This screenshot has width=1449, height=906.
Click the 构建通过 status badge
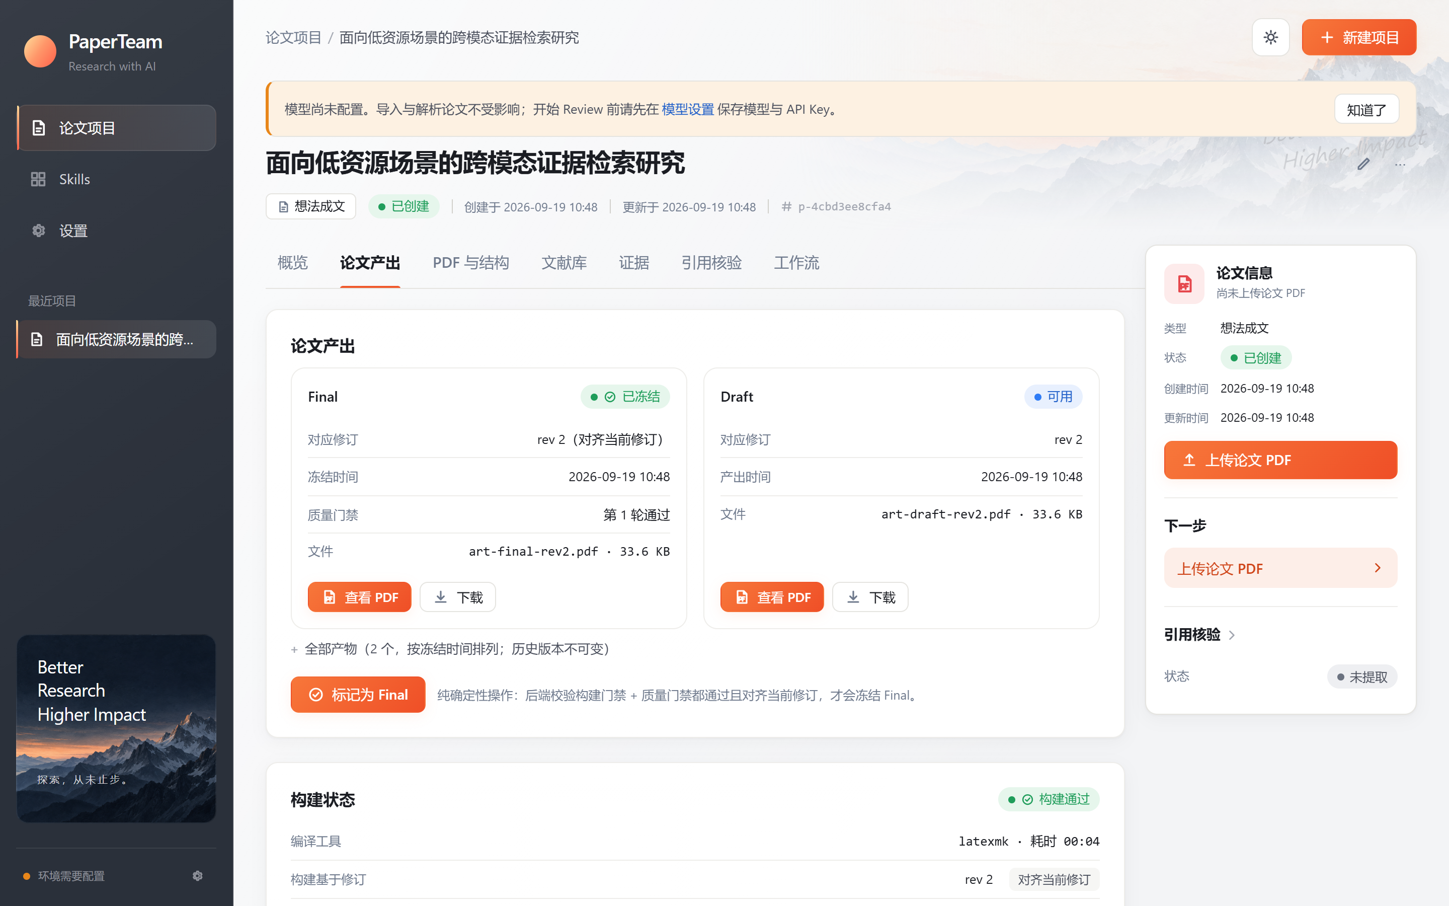point(1049,799)
